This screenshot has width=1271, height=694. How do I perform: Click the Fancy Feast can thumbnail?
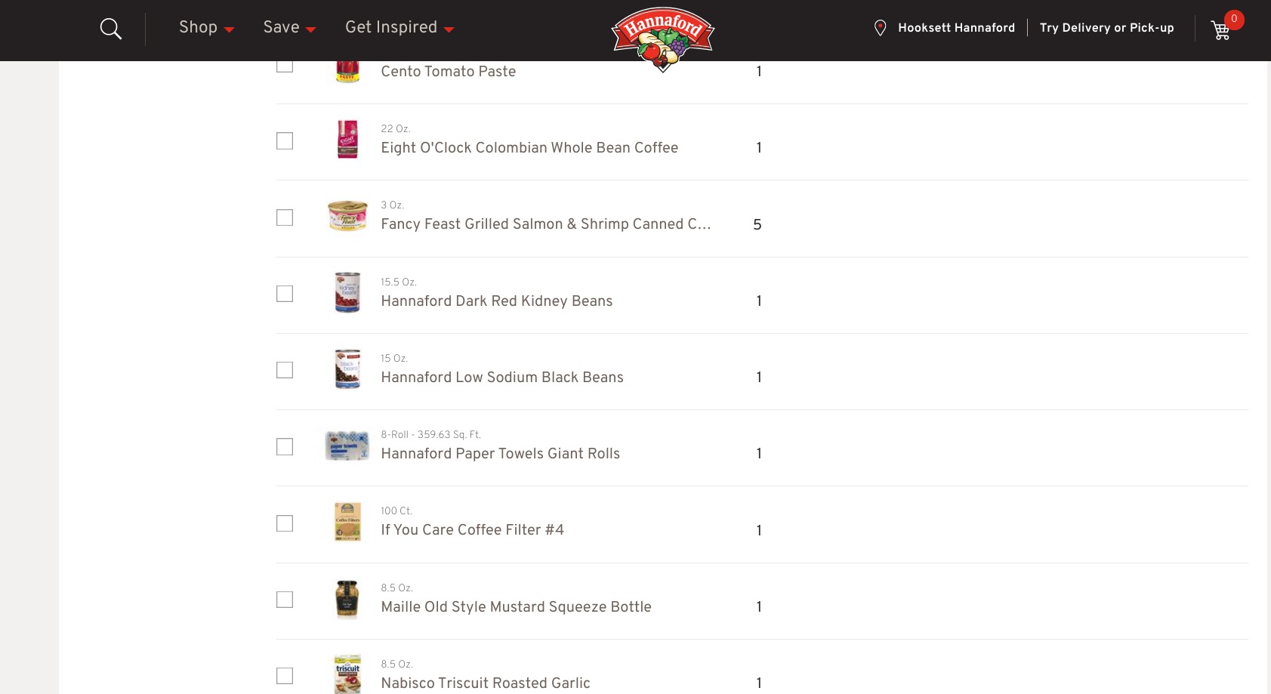[x=347, y=217]
